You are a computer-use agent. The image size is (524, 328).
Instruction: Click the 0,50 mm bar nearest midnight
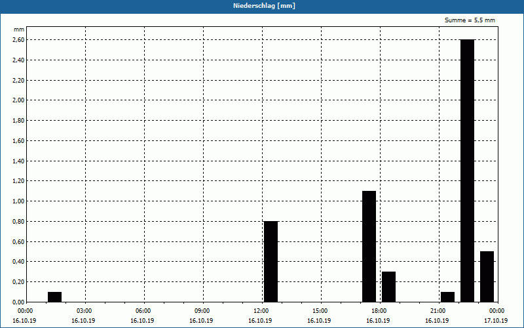coord(487,276)
